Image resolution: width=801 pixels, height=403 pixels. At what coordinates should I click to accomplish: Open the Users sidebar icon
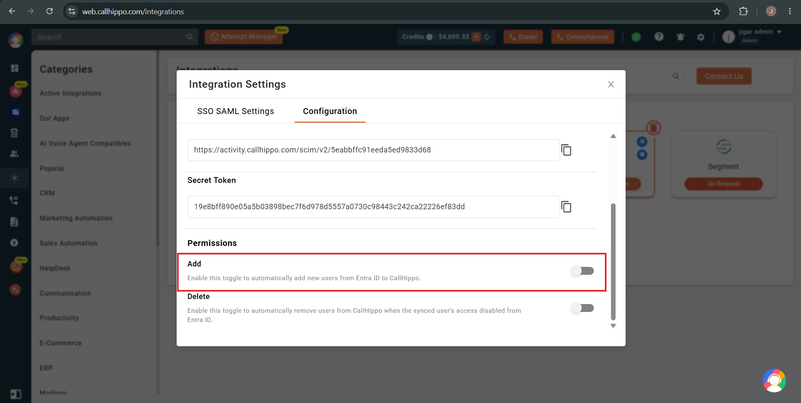coord(14,154)
